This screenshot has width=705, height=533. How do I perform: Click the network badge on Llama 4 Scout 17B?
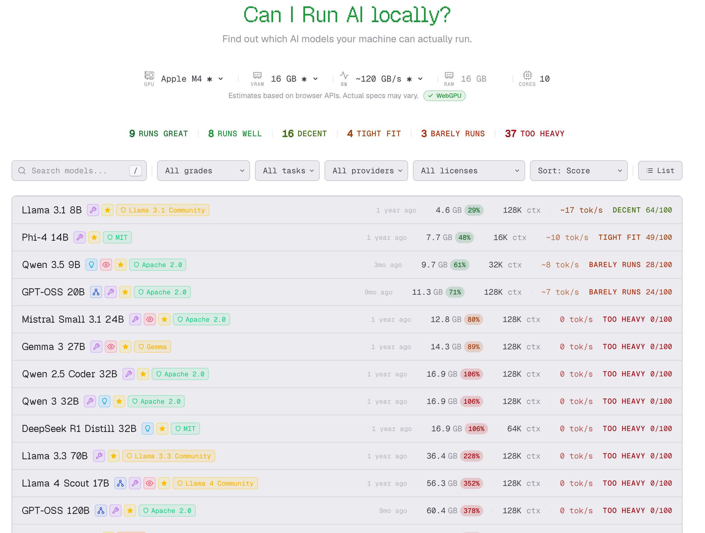(120, 484)
